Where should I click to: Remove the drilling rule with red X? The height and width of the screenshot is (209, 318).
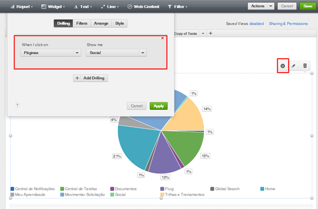coord(163,38)
